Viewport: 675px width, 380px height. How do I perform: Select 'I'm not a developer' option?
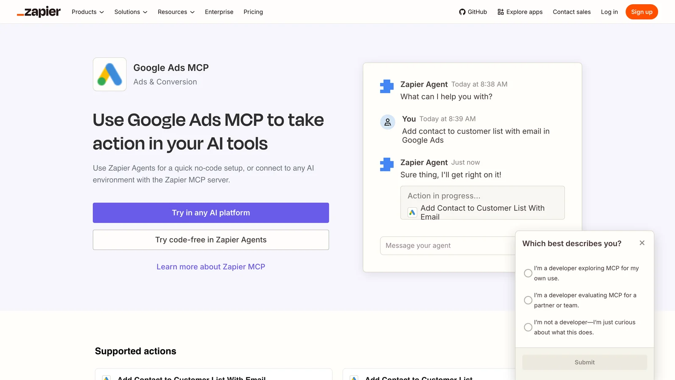tap(528, 327)
